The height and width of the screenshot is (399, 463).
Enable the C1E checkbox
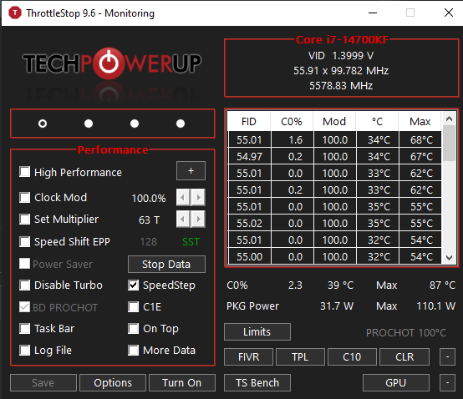[x=133, y=306]
